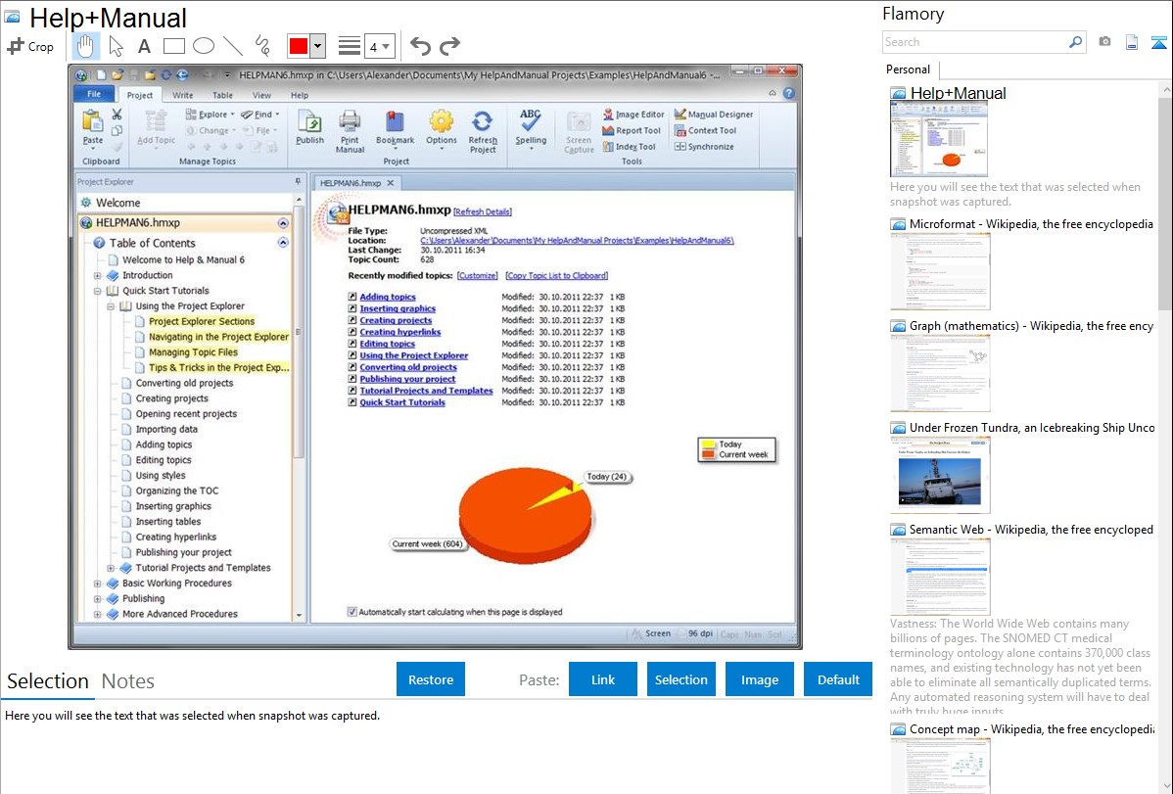This screenshot has height=794, width=1173.
Task: Open the line width dropdown
Action: pyautogui.click(x=379, y=46)
